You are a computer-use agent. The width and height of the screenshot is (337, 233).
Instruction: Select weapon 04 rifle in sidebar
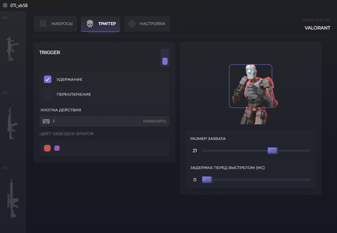pos(12,123)
